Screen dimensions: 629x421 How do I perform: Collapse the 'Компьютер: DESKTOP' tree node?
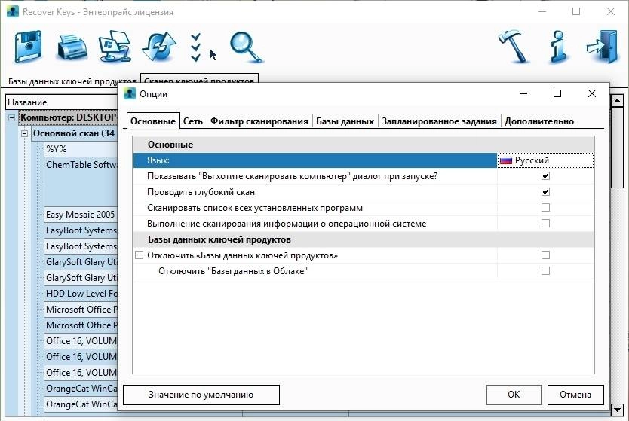pos(11,117)
